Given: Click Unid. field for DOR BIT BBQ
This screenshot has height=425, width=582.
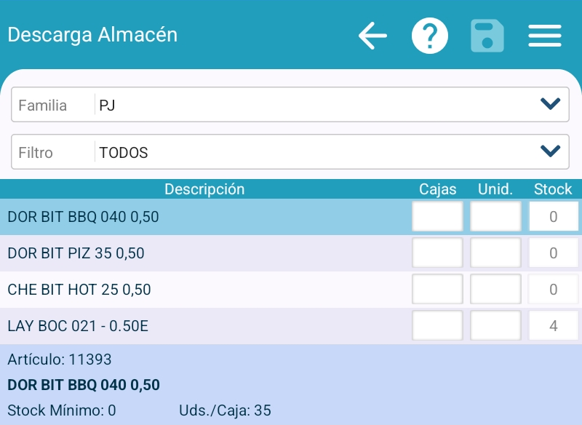Looking at the screenshot, I should (x=495, y=217).
